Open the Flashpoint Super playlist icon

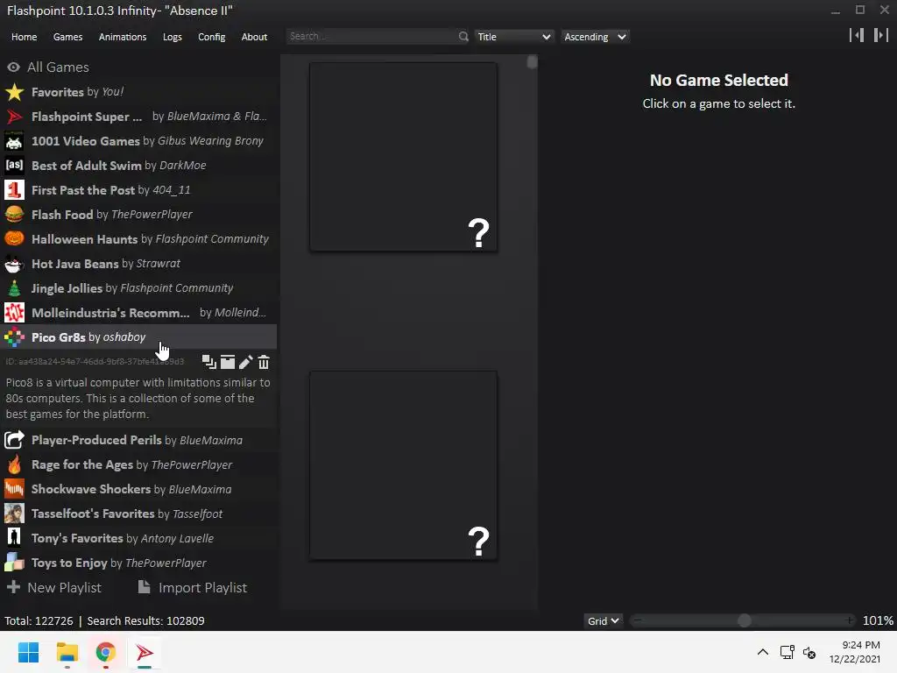pyautogui.click(x=14, y=117)
